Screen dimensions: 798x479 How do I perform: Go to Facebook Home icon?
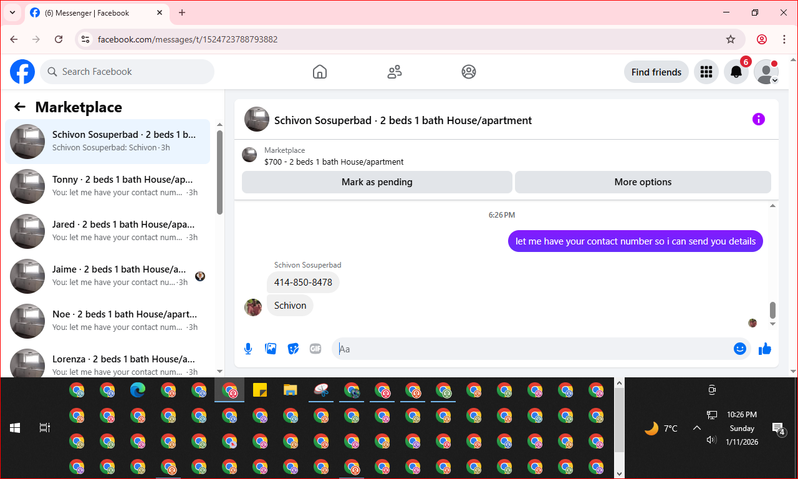click(x=320, y=72)
